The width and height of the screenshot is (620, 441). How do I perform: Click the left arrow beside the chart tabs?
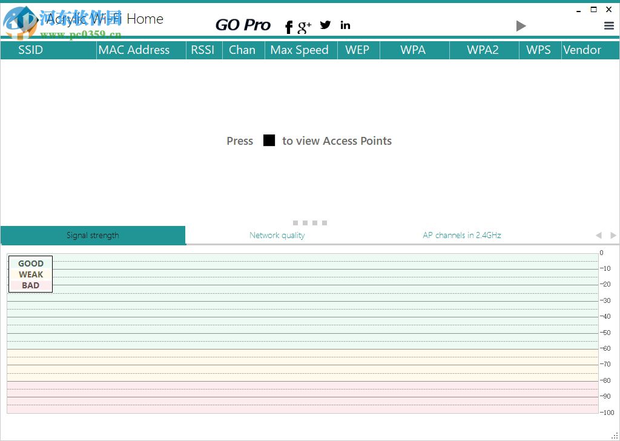pyautogui.click(x=598, y=235)
